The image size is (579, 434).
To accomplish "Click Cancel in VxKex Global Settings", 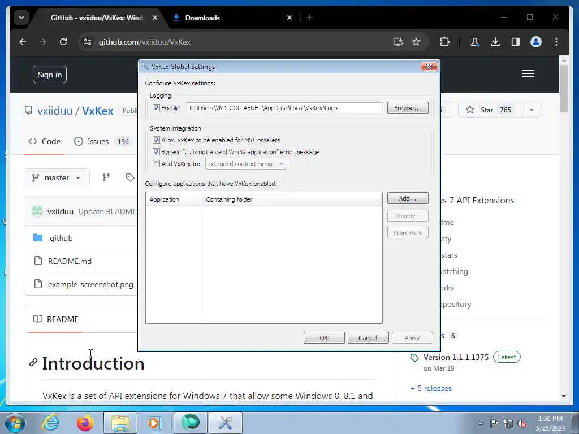I will pyautogui.click(x=368, y=338).
